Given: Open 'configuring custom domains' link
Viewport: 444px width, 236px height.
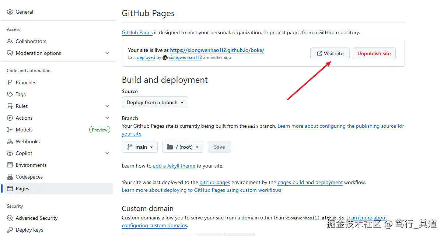Looking at the screenshot, I should (x=155, y=225).
